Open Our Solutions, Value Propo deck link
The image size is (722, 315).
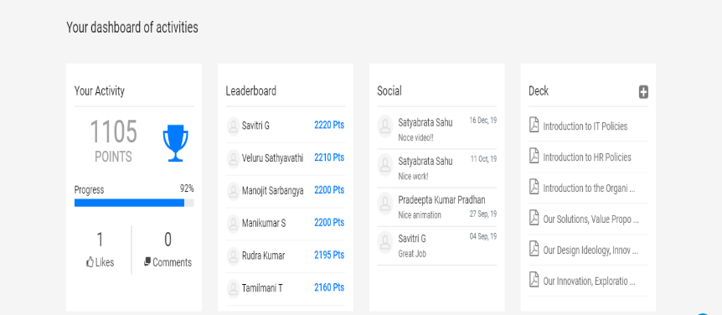point(590,219)
